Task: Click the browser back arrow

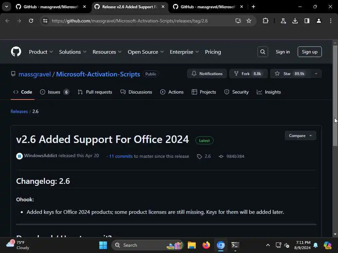Action: (7, 21)
